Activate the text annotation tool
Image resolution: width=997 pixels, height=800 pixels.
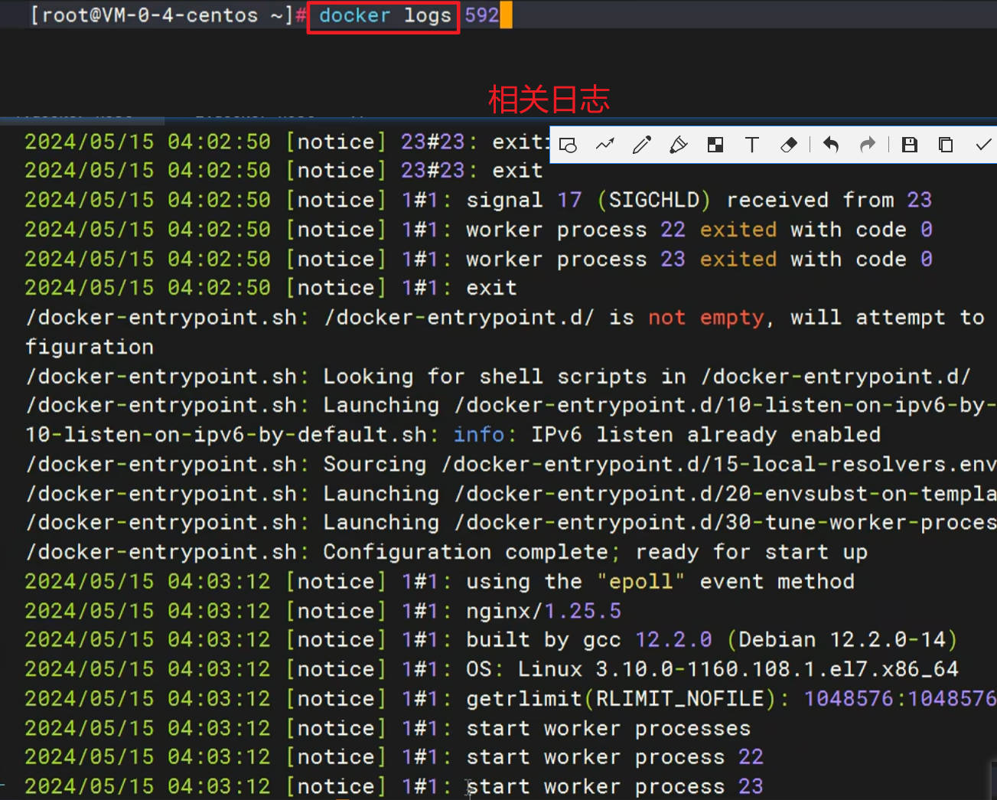coord(752,145)
